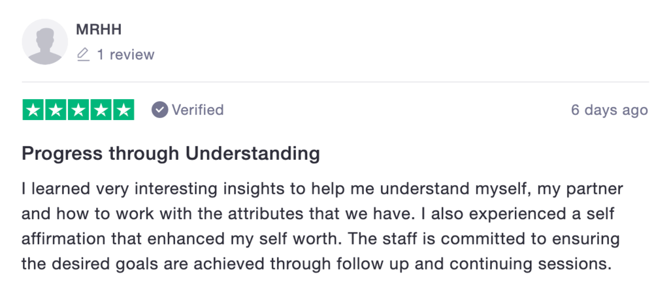Click the third green rating star
This screenshot has height=285, width=669.
pyautogui.click(x=78, y=110)
